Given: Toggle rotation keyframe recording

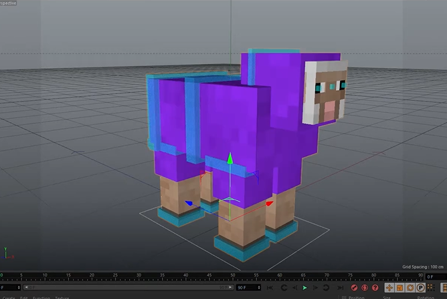Looking at the screenshot, I should pyautogui.click(x=410, y=288).
